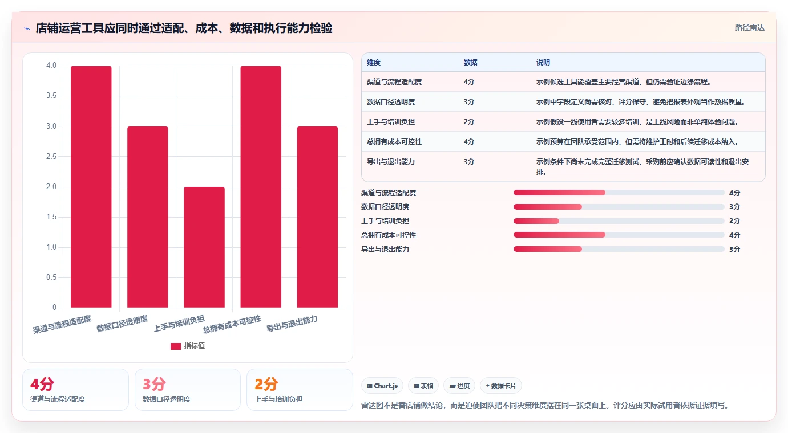The image size is (788, 433).
Task: Click the description 示例假设一线使用者需要较多培训
Action: (x=637, y=122)
